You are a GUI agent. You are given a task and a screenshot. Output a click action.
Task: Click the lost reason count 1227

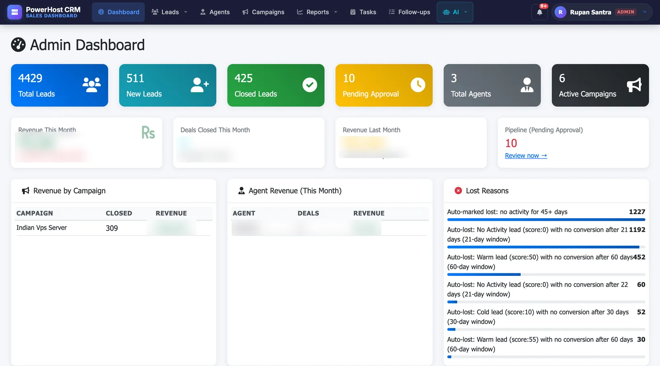[637, 212]
